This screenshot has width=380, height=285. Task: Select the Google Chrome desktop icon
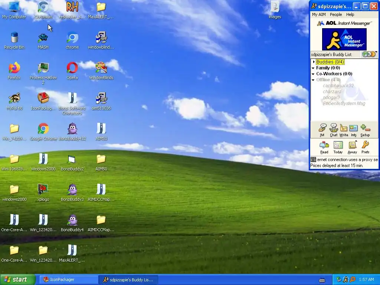click(x=43, y=132)
